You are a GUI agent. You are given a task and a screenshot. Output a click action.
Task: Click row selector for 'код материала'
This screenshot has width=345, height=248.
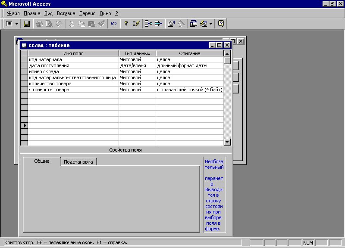[24, 59]
